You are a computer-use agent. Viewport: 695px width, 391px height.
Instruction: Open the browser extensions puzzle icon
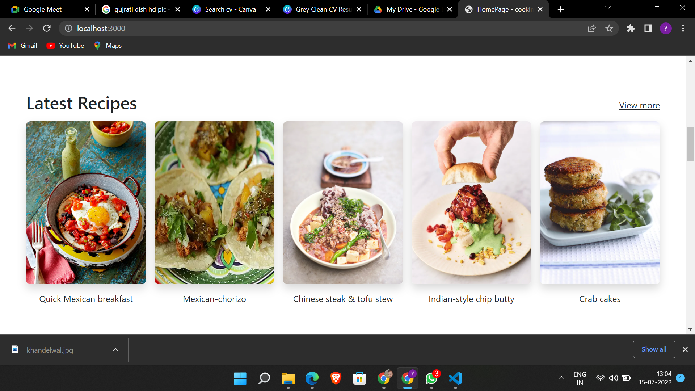[631, 28]
